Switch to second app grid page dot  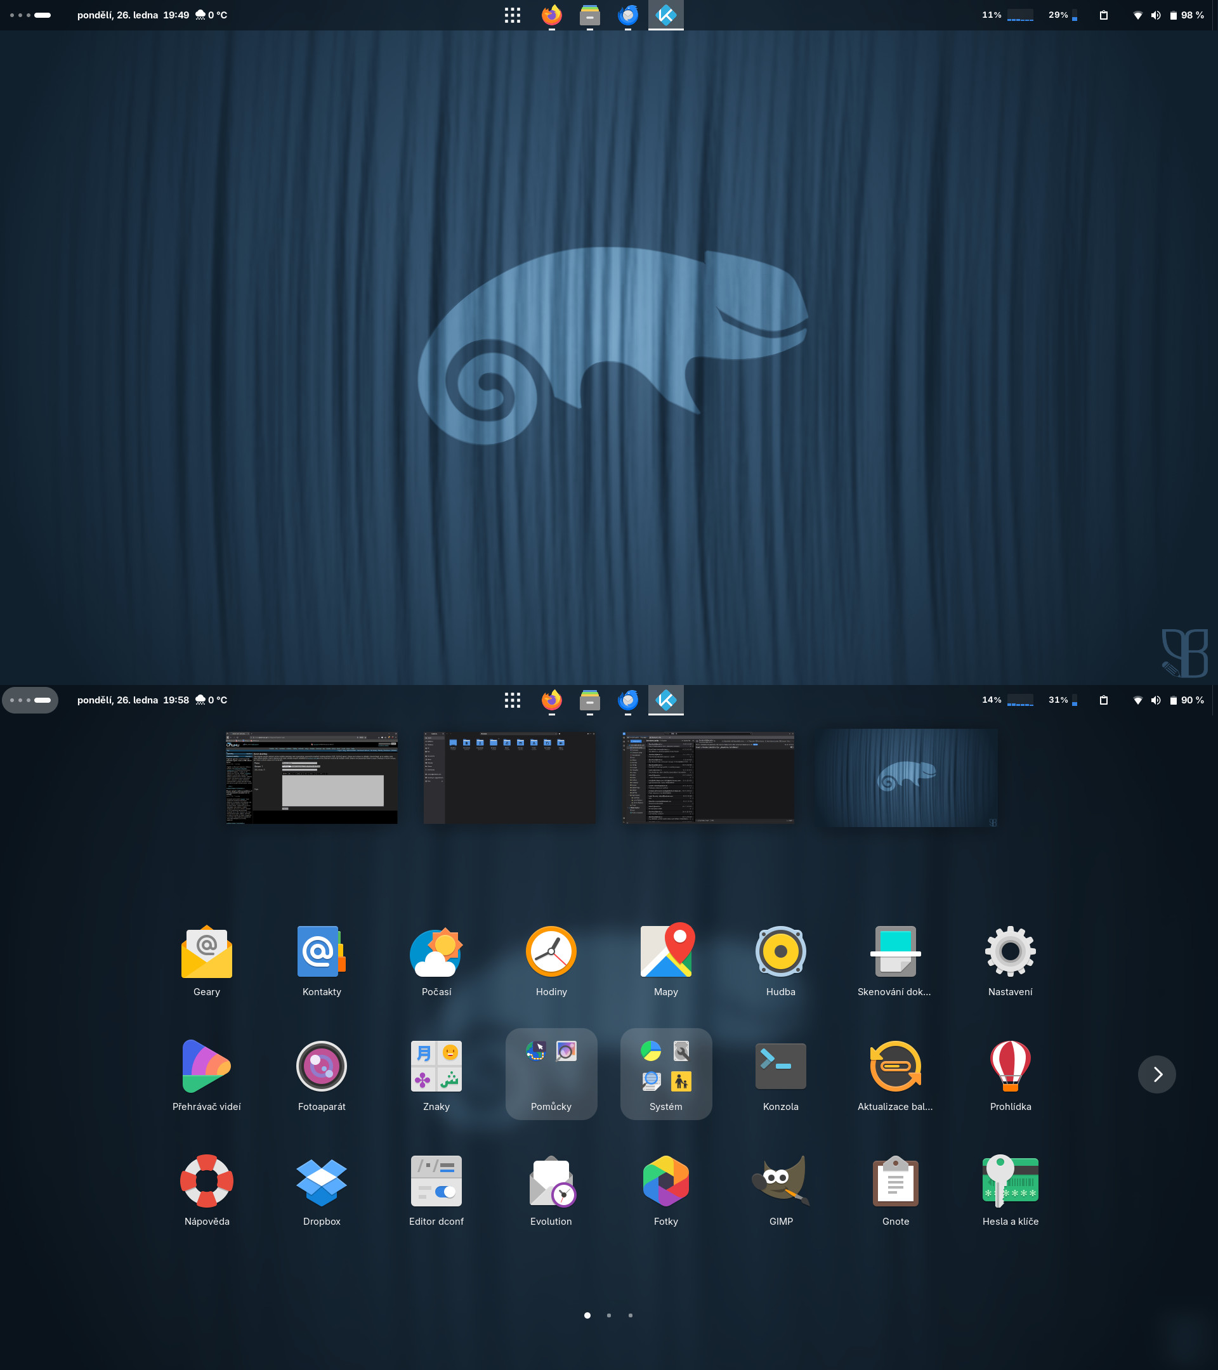pos(608,1315)
